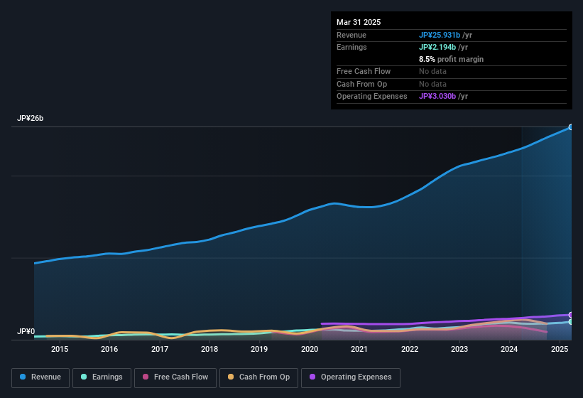
Task: Toggle the Operating Expenses legend button
Action: (351, 377)
